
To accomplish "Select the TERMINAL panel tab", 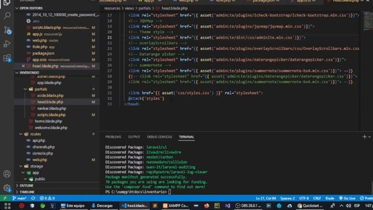I will tap(186, 137).
